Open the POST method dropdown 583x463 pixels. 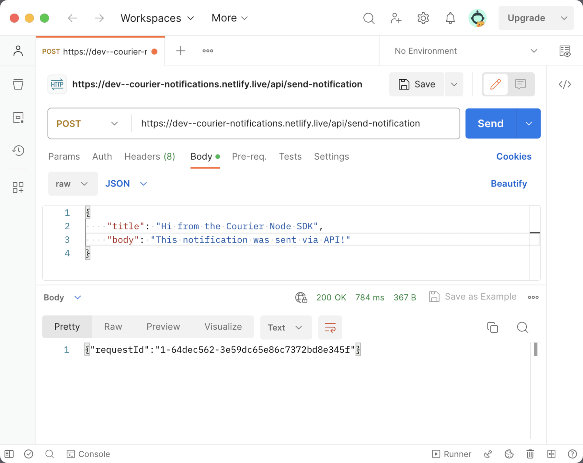pos(87,123)
